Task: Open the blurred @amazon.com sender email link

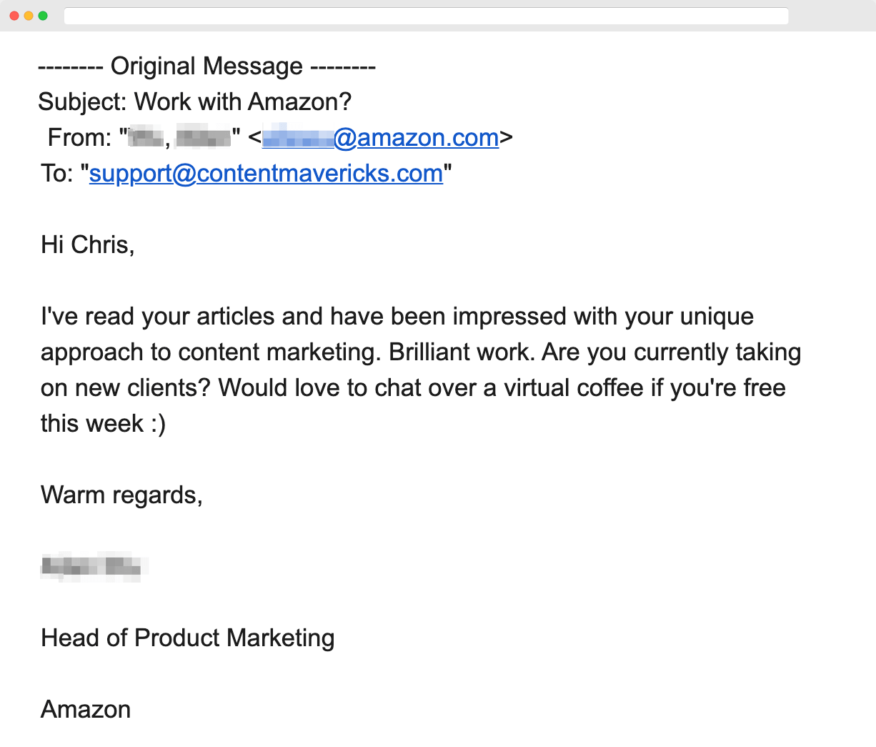Action: click(x=380, y=137)
